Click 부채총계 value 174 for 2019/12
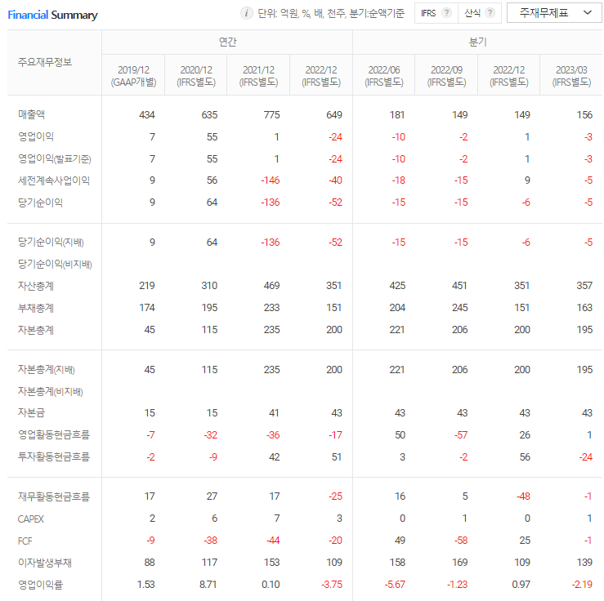This screenshot has height=601, width=604. [147, 307]
